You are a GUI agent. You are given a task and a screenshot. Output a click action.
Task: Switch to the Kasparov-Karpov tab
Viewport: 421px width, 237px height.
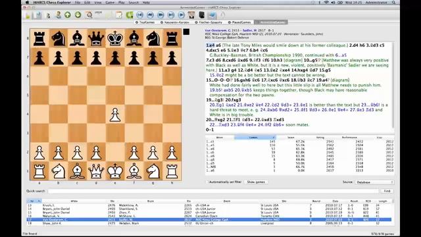point(175,22)
